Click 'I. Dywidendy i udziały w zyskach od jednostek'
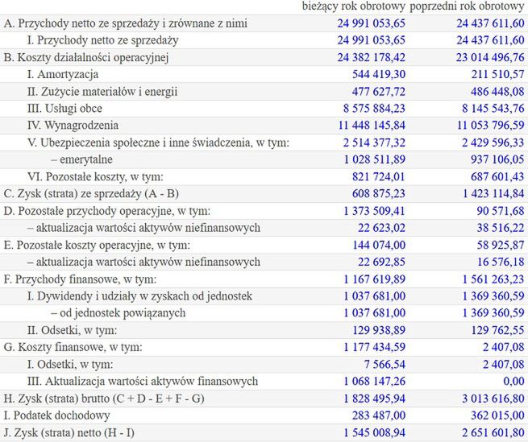Screen dimensions: 528x442 pyautogui.click(x=139, y=296)
